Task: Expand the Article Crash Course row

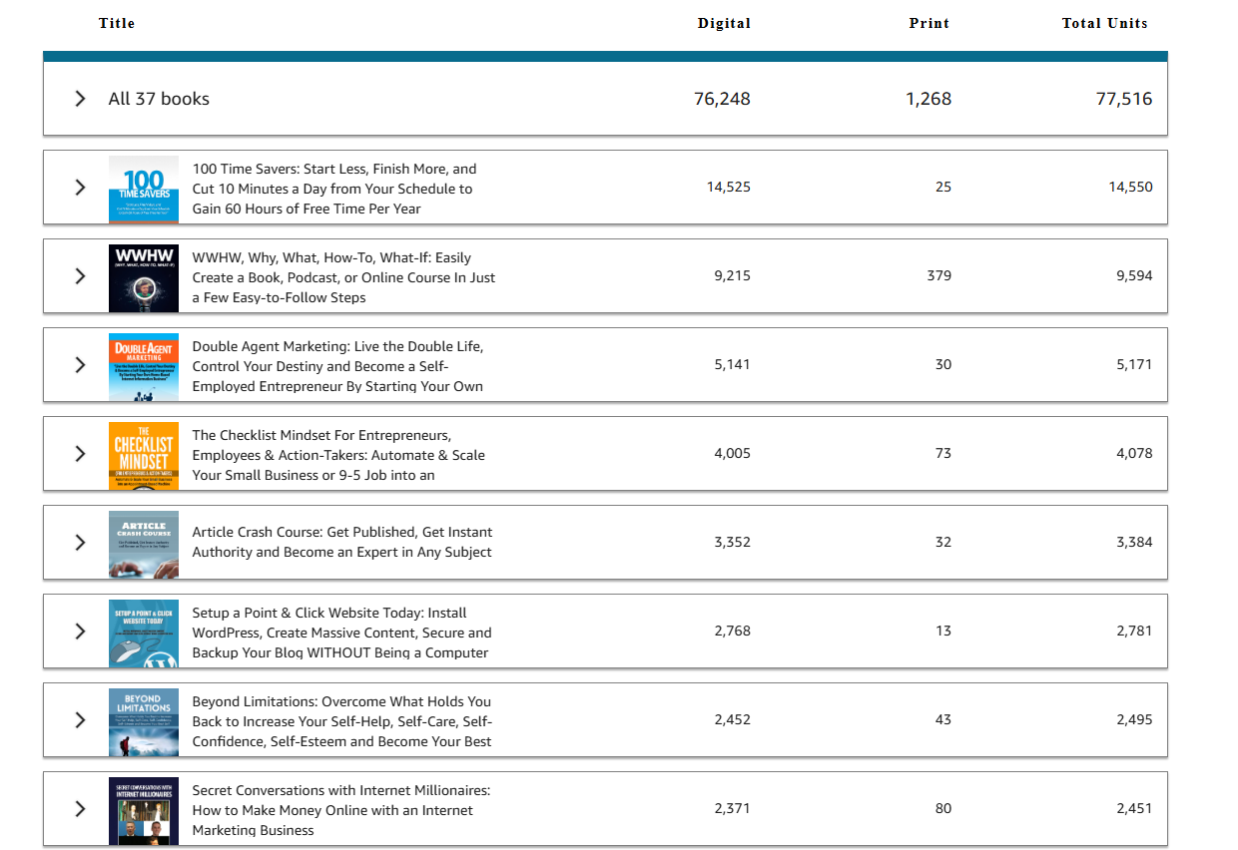Action: (81, 543)
